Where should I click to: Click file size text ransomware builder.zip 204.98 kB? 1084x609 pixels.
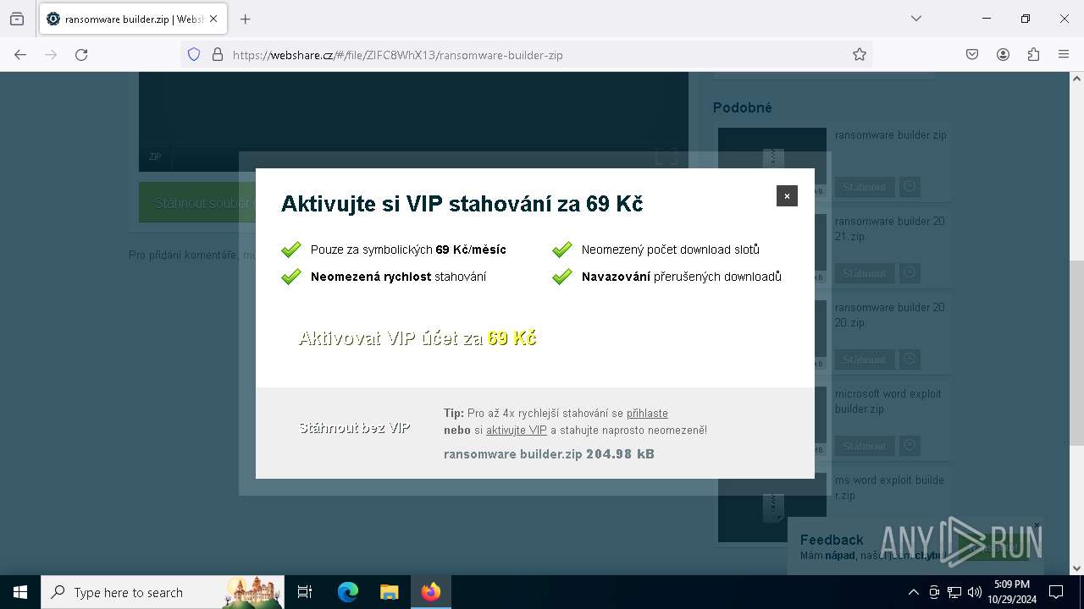click(x=549, y=454)
